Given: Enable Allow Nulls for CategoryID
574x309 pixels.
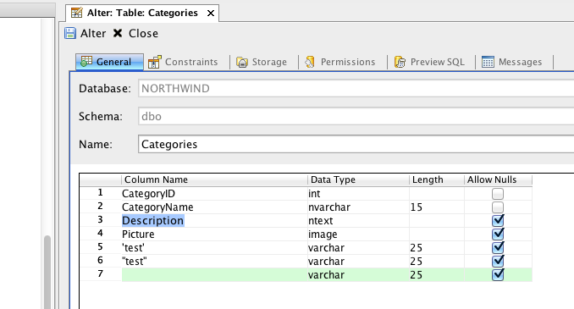Looking at the screenshot, I should (498, 193).
